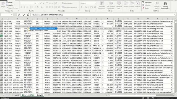
Task: Click cell HF16966-R1
Action: (x=97, y=53)
